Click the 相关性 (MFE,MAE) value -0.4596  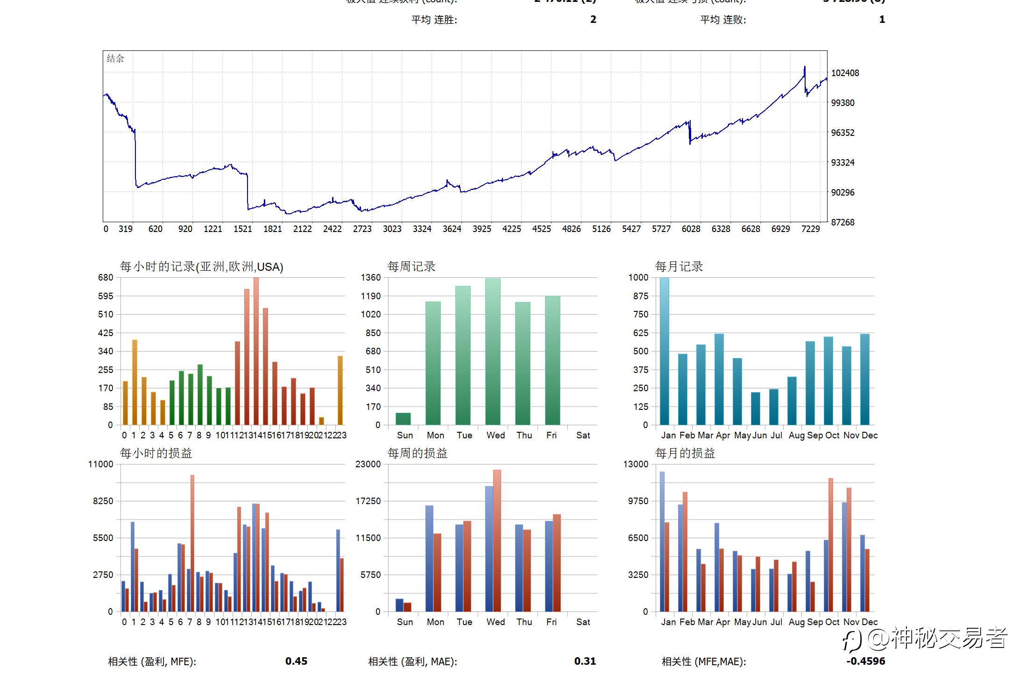point(865,661)
